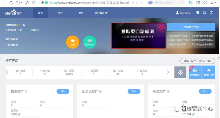The width and height of the screenshot is (220, 118).
Task: Open the grey gear settings tile
Action: point(180,72)
